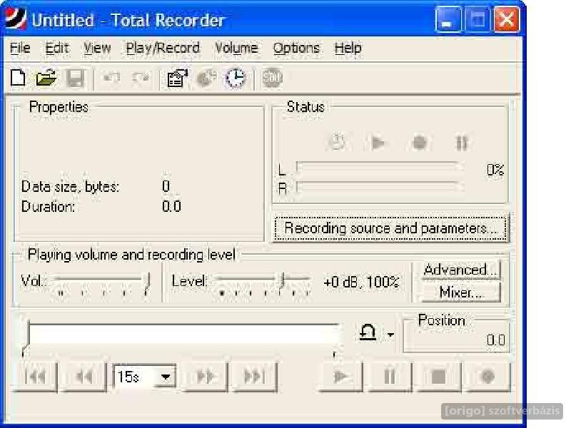Click the '+0 dB, 100%' level readout
This screenshot has height=428, width=571.
pos(361,282)
